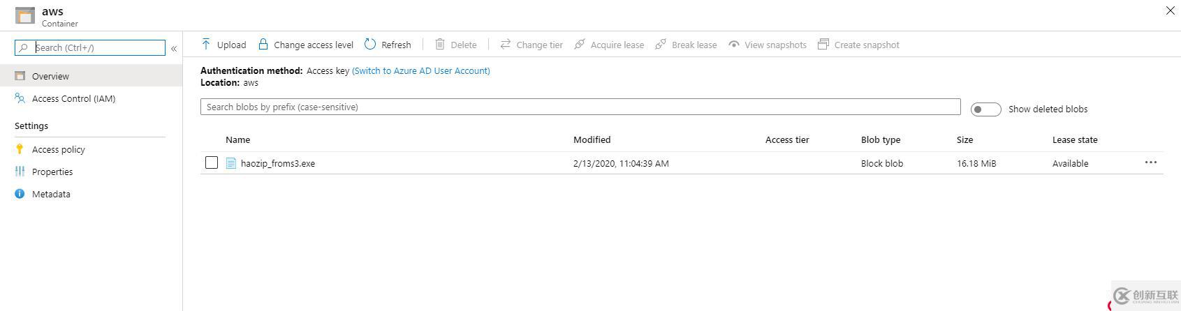
Task: Click the Overview sidebar icon
Action: pyautogui.click(x=20, y=76)
